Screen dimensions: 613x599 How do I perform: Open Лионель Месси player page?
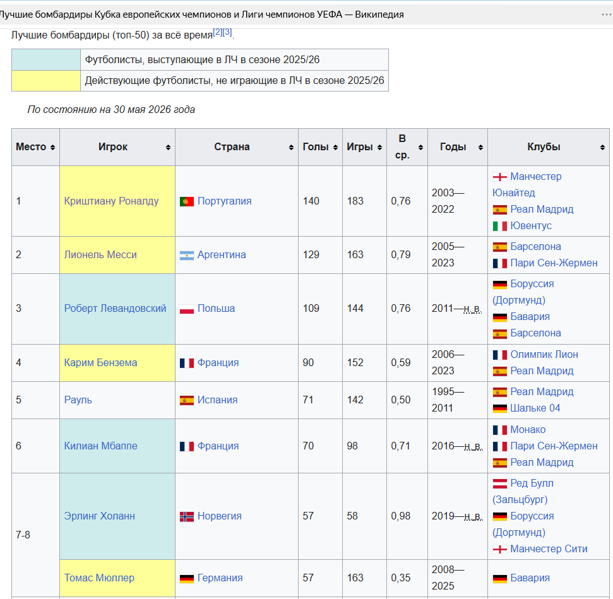pos(100,254)
